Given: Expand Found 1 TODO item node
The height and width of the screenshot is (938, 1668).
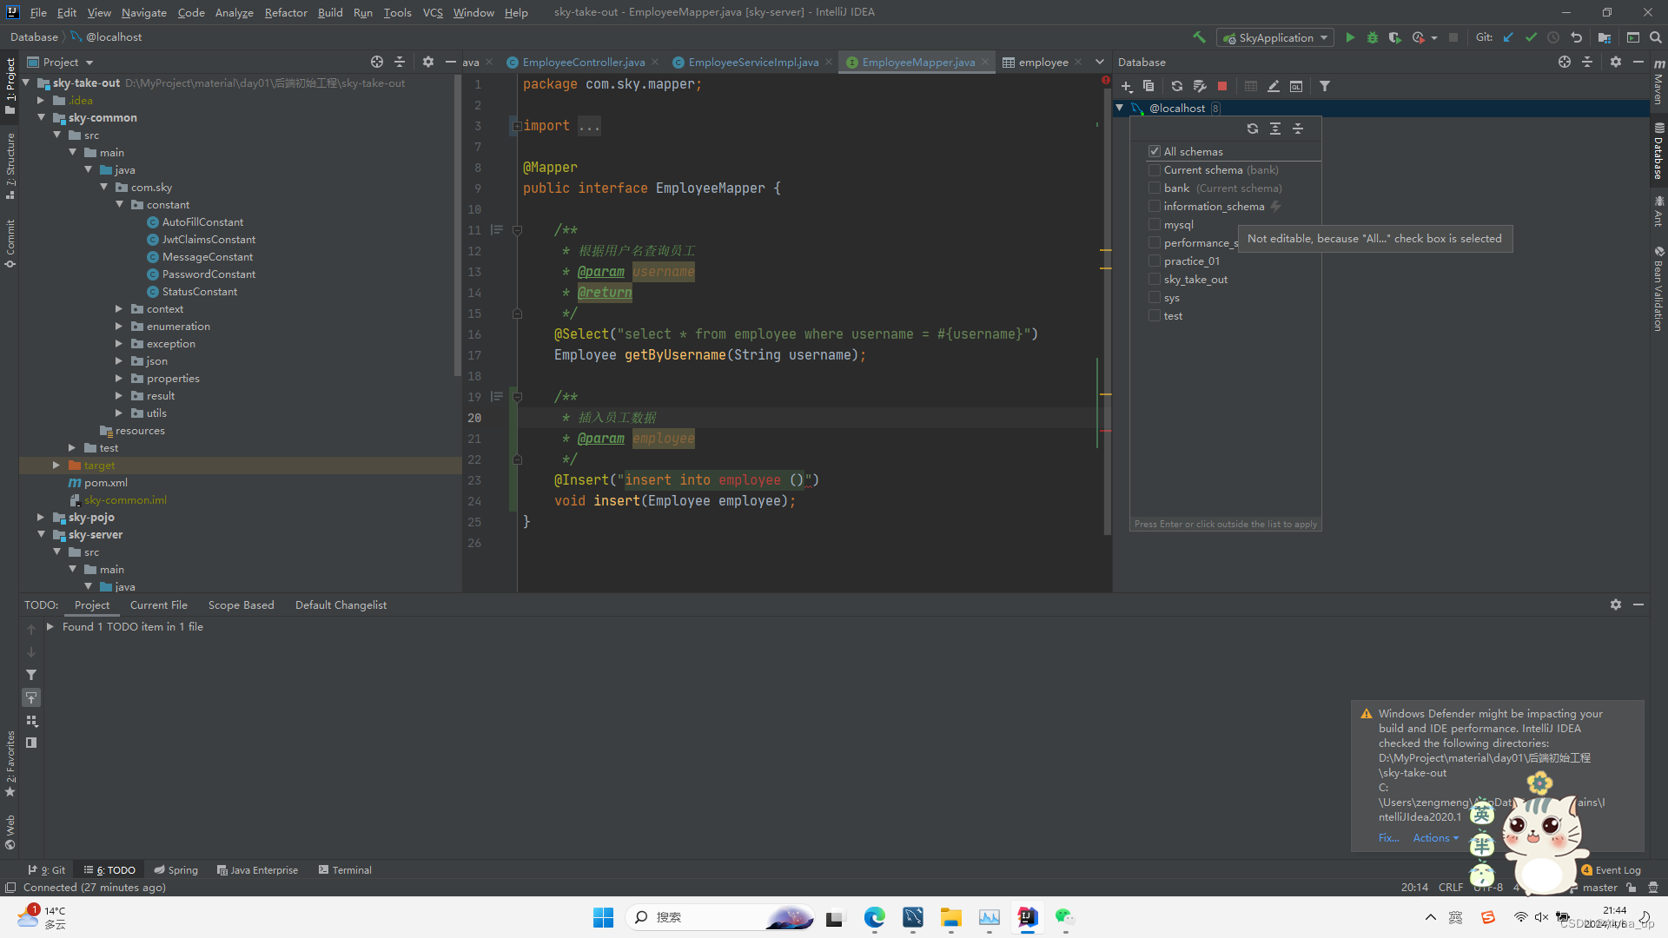Looking at the screenshot, I should [x=50, y=626].
